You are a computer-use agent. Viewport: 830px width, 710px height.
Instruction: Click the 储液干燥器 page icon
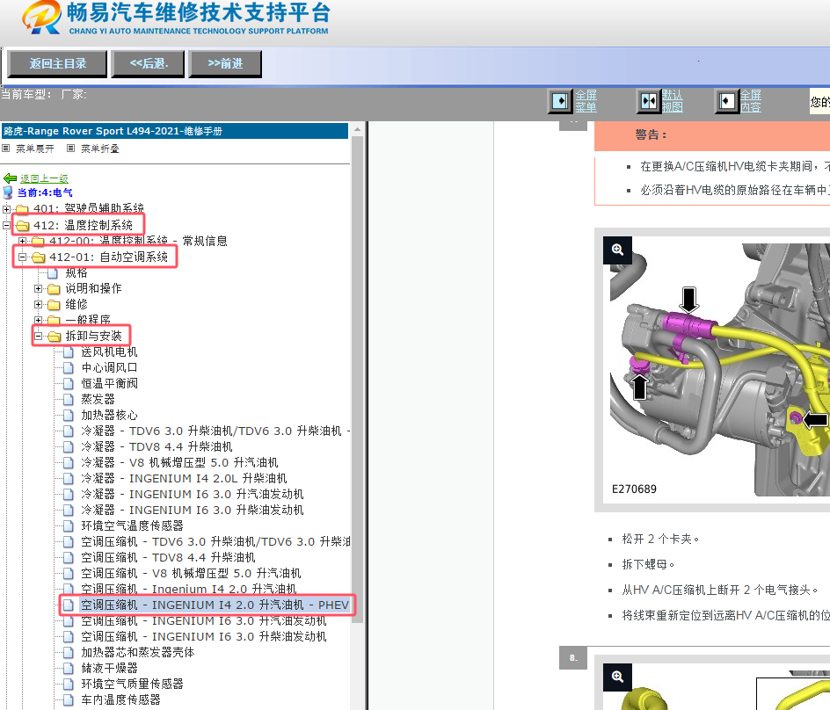(69, 669)
